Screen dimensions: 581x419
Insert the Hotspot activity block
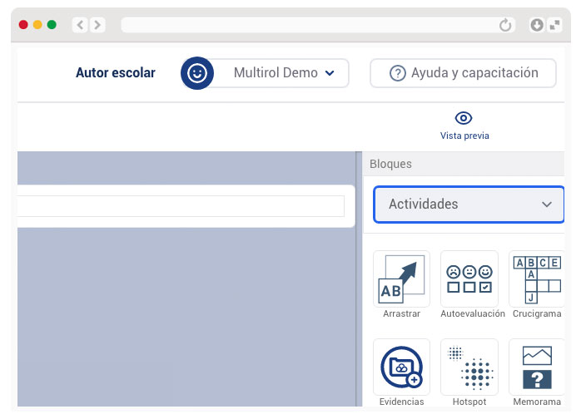click(x=469, y=367)
